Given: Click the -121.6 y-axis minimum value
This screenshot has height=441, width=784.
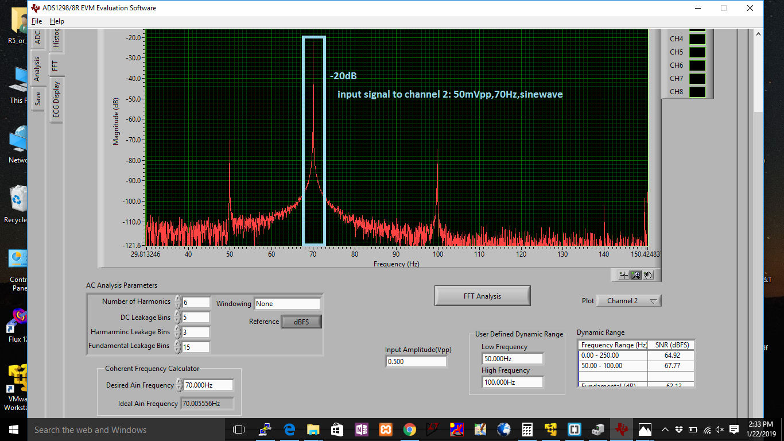Looking at the screenshot, I should pos(131,245).
